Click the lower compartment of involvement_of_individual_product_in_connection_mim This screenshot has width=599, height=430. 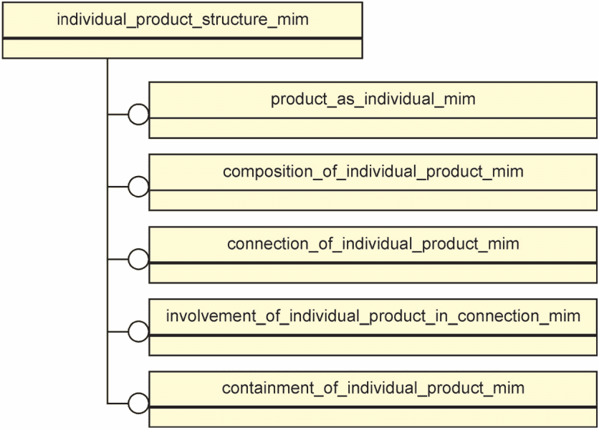[373, 346]
